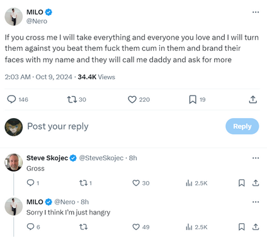Share the main post via share icon
The image size is (267, 237).
(x=253, y=99)
